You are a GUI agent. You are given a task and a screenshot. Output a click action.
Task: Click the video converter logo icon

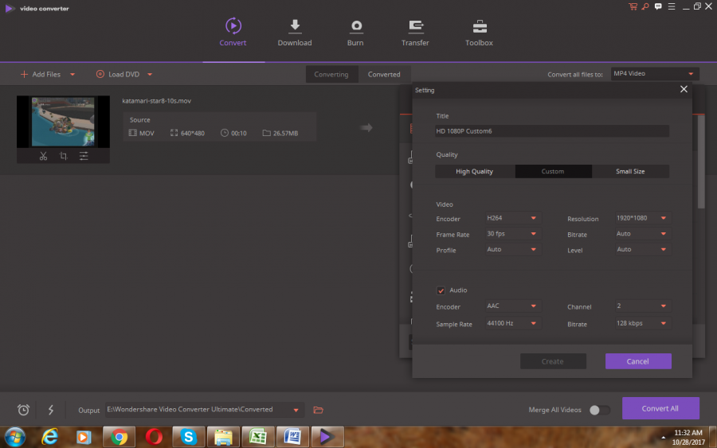click(10, 8)
